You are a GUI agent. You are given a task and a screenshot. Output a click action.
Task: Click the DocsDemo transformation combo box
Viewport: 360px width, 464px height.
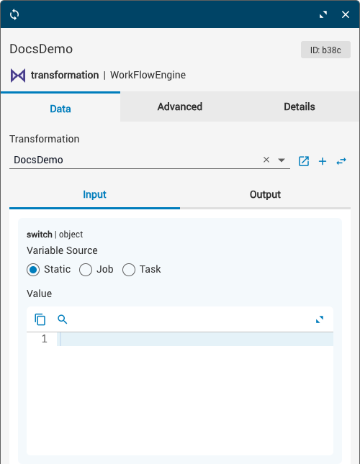coord(150,160)
